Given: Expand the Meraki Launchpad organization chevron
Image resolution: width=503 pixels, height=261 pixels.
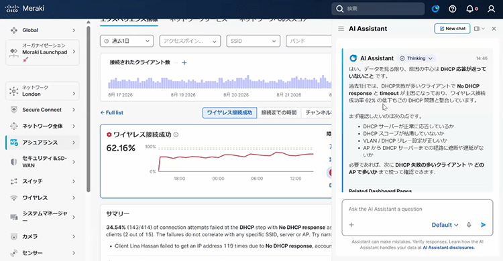Looking at the screenshot, I should (74, 52).
